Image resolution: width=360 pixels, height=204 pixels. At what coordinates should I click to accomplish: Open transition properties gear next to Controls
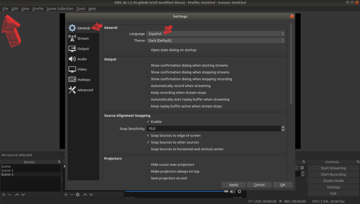[x=302, y=168]
